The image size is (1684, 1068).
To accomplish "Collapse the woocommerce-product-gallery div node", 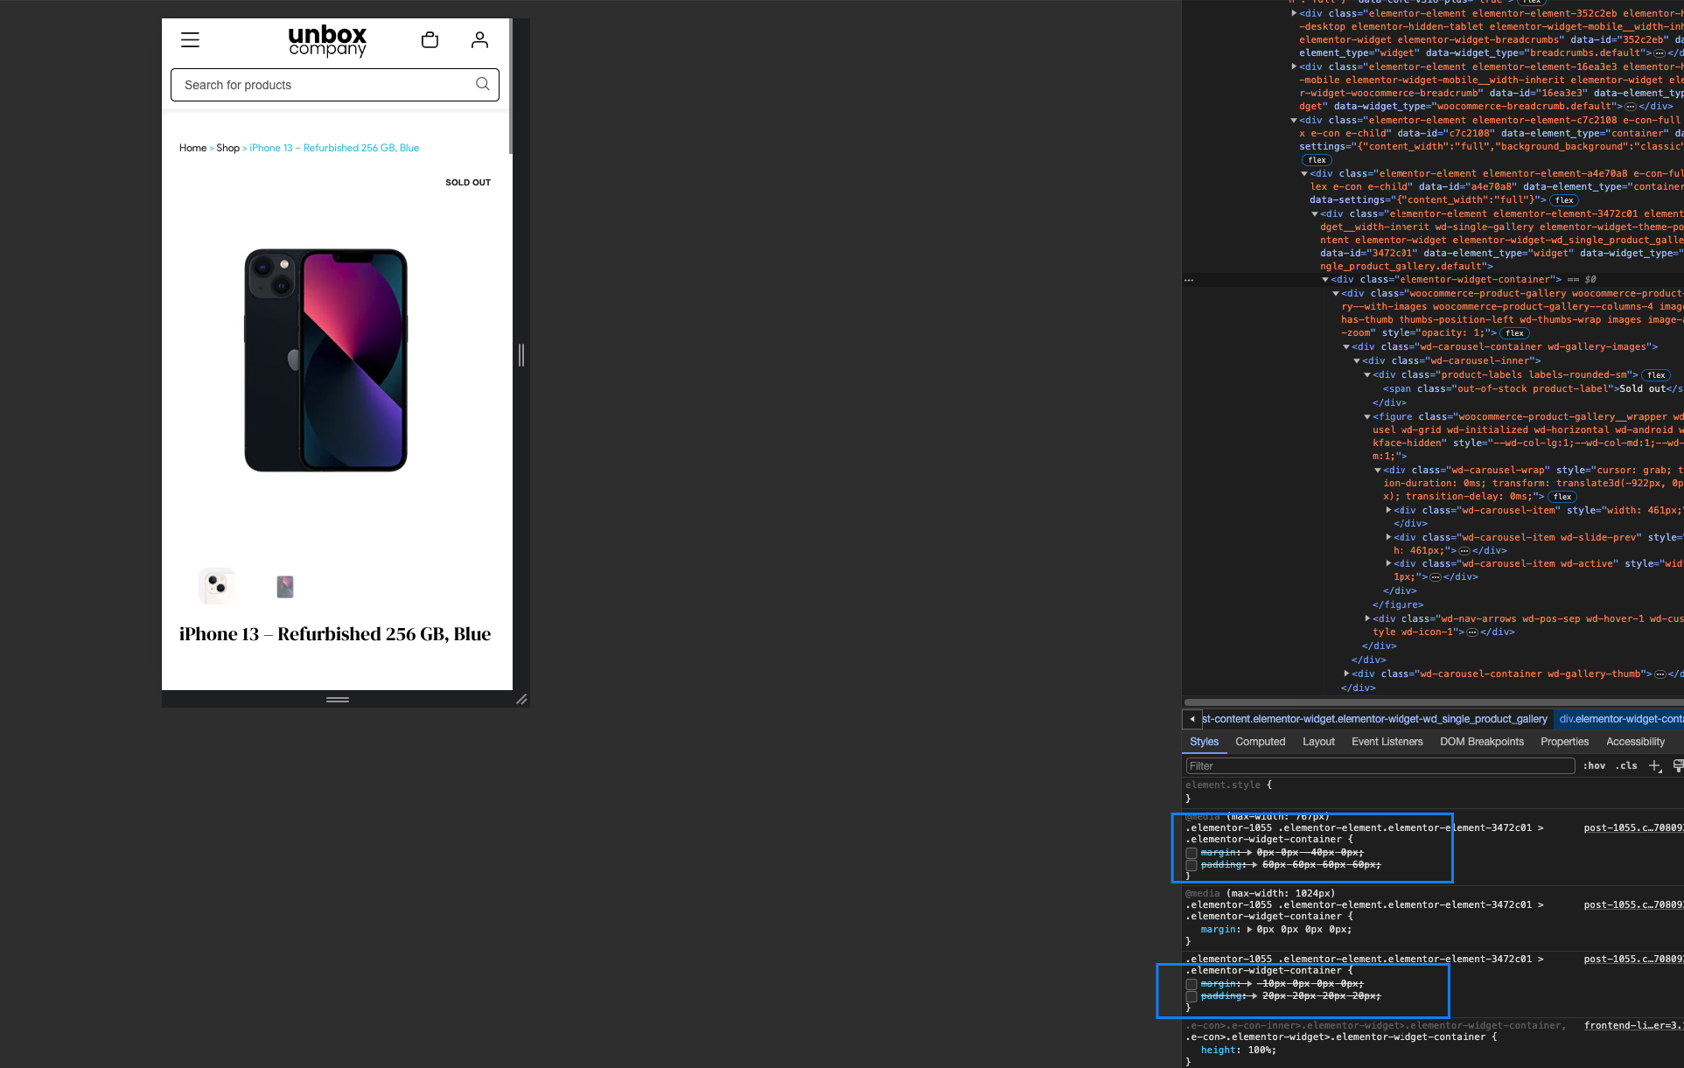I will (x=1336, y=294).
